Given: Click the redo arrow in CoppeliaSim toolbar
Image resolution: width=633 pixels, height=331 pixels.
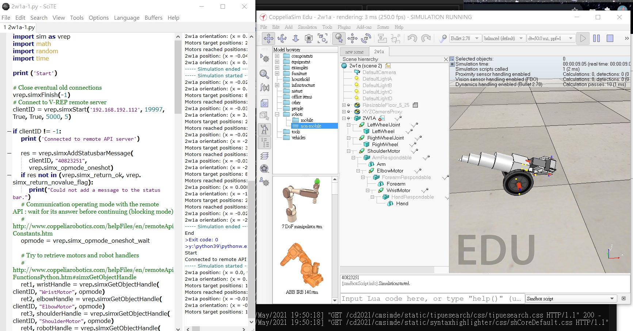Looking at the screenshot, I should point(426,38).
